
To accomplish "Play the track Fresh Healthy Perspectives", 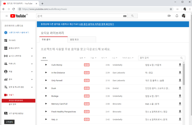I will 46,111.
